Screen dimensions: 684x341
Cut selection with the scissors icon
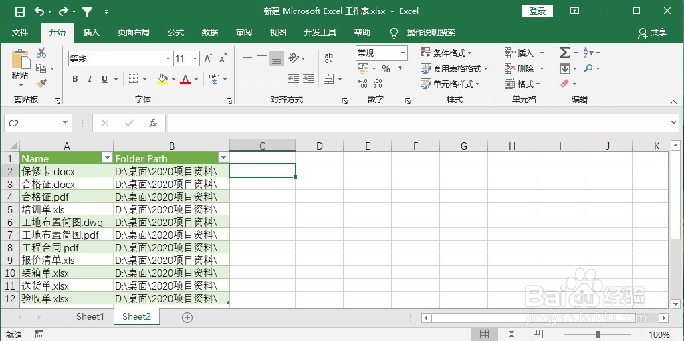tap(41, 53)
